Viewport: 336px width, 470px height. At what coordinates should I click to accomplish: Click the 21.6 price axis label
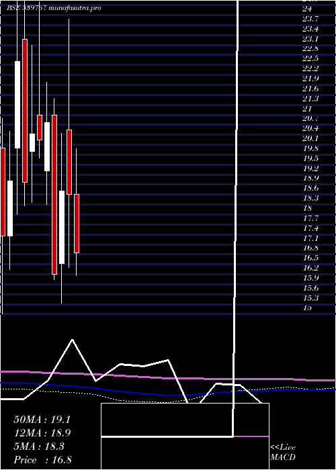click(310, 89)
